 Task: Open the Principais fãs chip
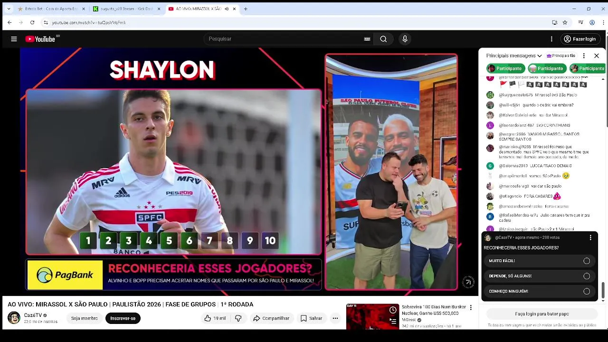(x=561, y=56)
